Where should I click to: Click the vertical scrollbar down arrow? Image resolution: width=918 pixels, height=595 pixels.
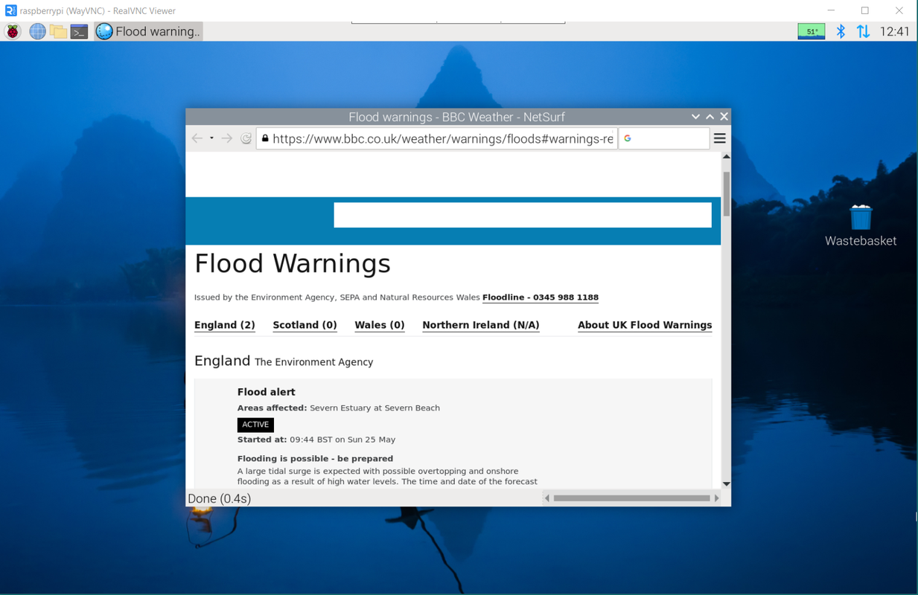click(726, 484)
